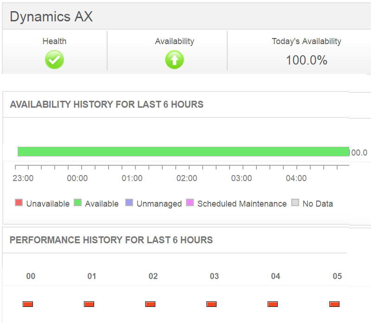Click the Unavailable legend label
The image size is (371, 325).
coord(48,204)
